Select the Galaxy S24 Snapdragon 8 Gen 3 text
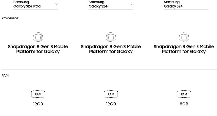This screenshot has height=116, width=217. 184,49
